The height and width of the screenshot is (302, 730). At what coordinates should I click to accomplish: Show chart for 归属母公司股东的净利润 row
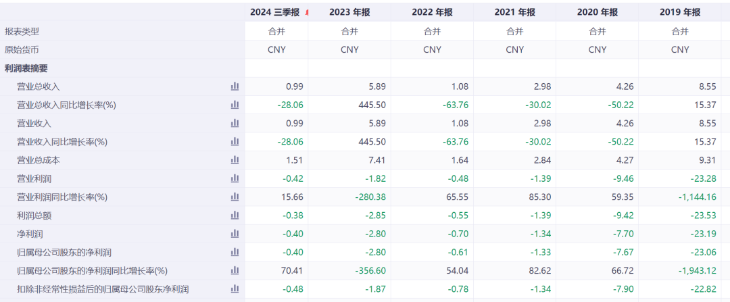pyautogui.click(x=235, y=252)
